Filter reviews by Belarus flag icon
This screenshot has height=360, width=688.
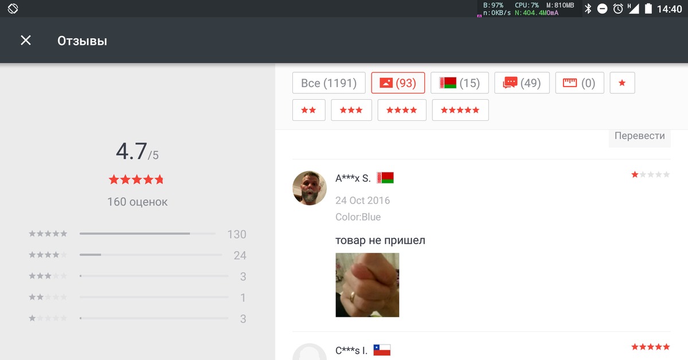(x=460, y=83)
